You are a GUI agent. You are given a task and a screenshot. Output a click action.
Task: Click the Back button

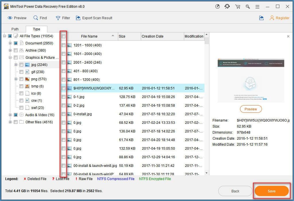pos(235,191)
